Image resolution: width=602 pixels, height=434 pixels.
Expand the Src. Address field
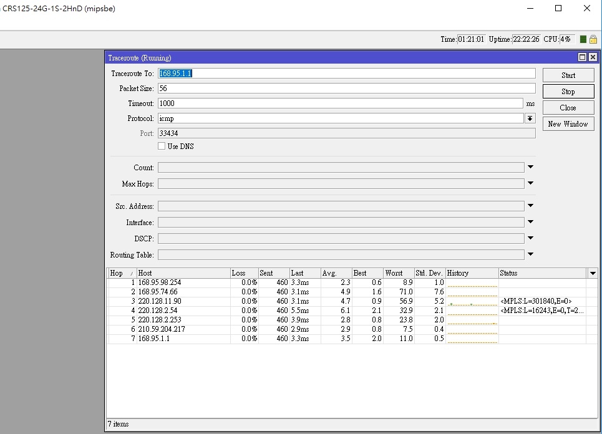tap(530, 206)
